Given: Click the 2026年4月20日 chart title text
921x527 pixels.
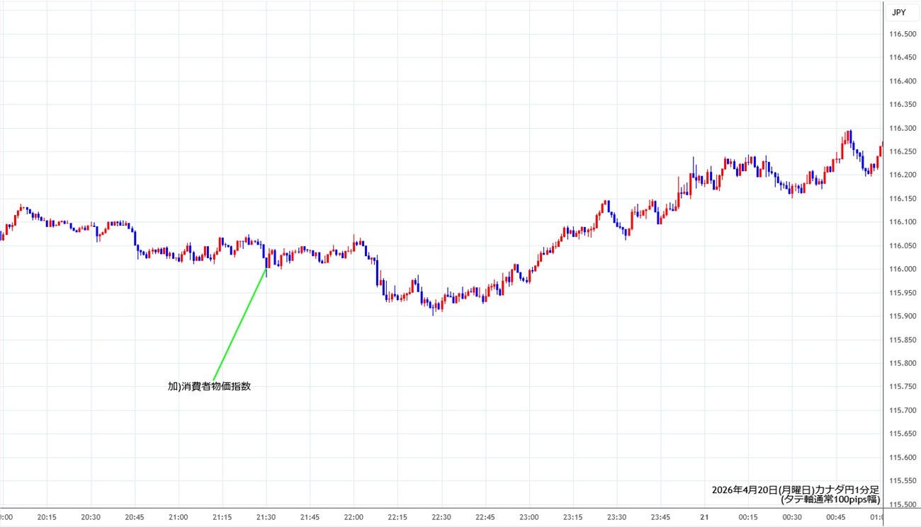Looking at the screenshot, I should tap(796, 490).
